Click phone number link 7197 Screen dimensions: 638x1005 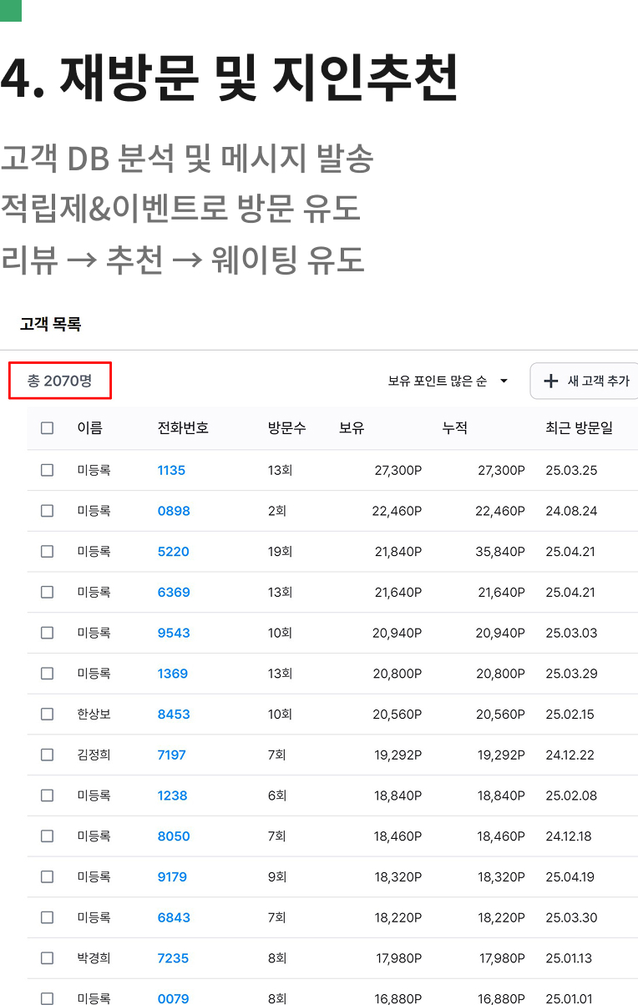171,755
